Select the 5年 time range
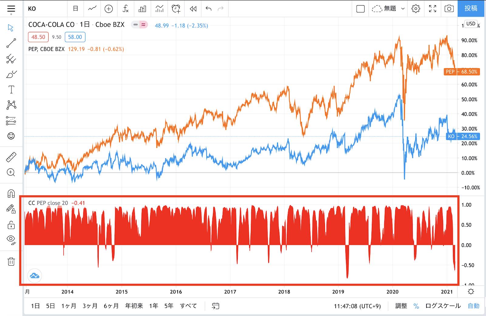Viewport: 486px width, 316px height. tap(169, 306)
